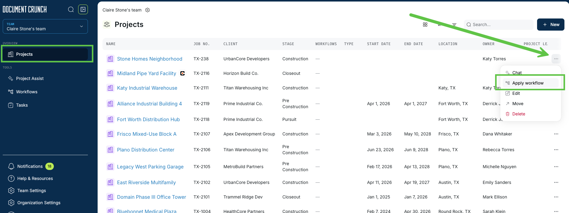This screenshot has width=569, height=213.
Task: Click the sidebar search magnifier icon
Action: (71, 9)
